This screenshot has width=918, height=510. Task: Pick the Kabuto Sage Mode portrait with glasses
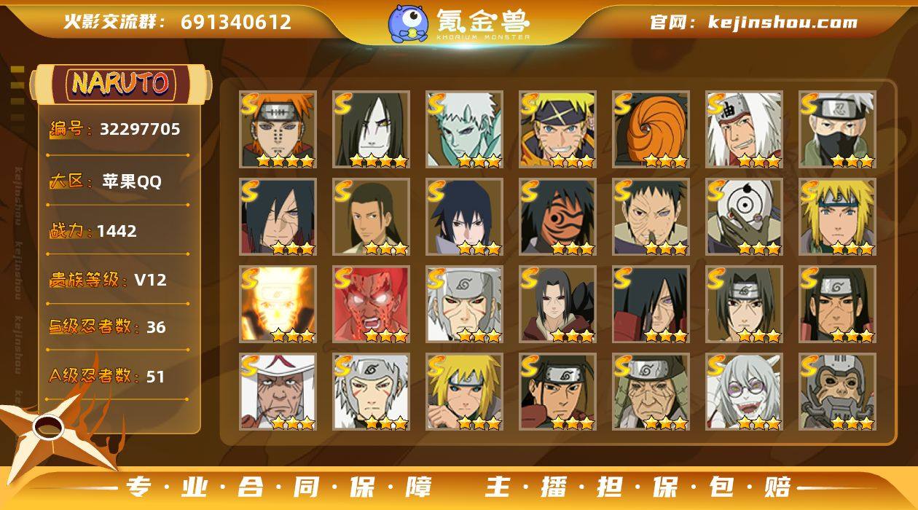pos(745,391)
